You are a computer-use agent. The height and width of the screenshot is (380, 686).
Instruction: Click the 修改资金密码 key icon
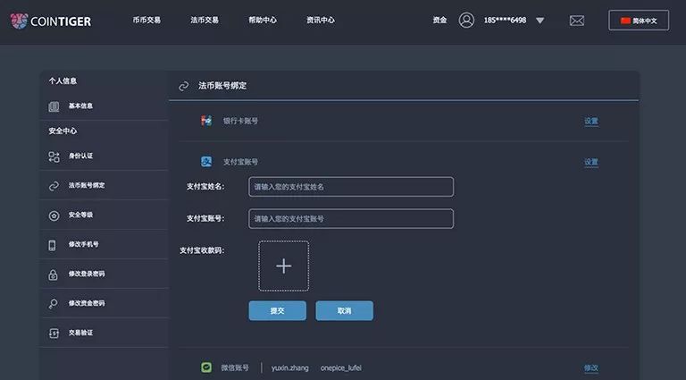[53, 304]
